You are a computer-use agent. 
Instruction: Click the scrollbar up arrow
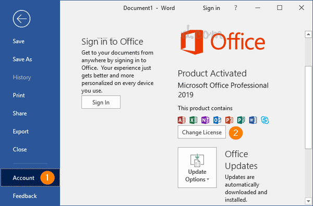tap(308, 34)
